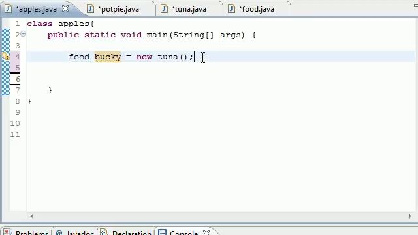Close the *apples.java tab
The height and width of the screenshot is (235, 418).
click(65, 8)
